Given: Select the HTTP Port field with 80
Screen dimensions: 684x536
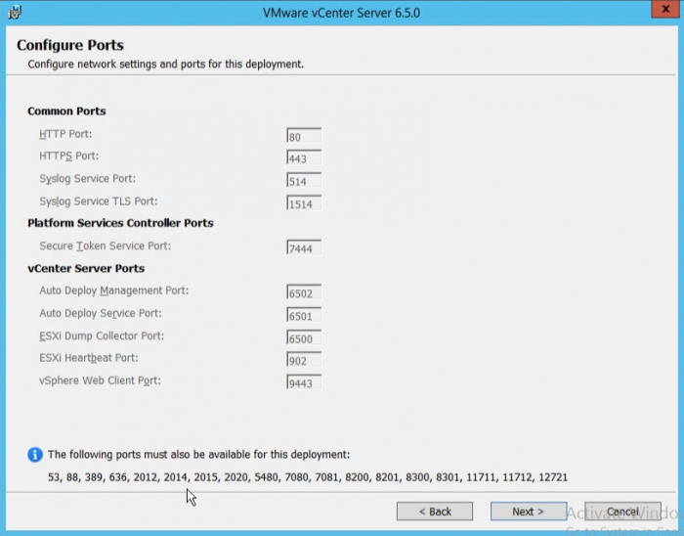Looking at the screenshot, I should click(304, 136).
